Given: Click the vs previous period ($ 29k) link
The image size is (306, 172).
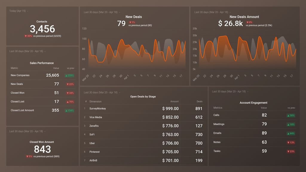Looking at the screenshot, I should point(260,25).
